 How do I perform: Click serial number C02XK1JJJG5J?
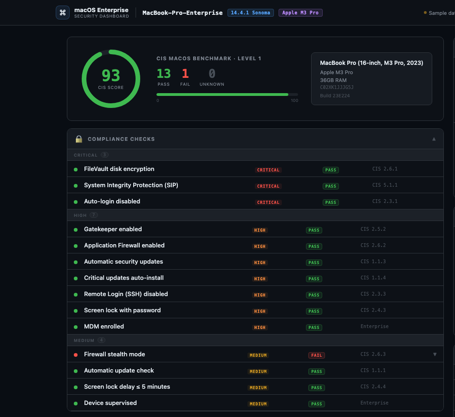point(337,87)
